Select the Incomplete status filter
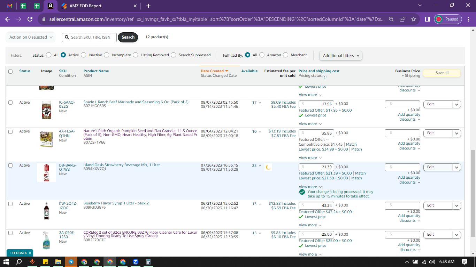 (106, 55)
